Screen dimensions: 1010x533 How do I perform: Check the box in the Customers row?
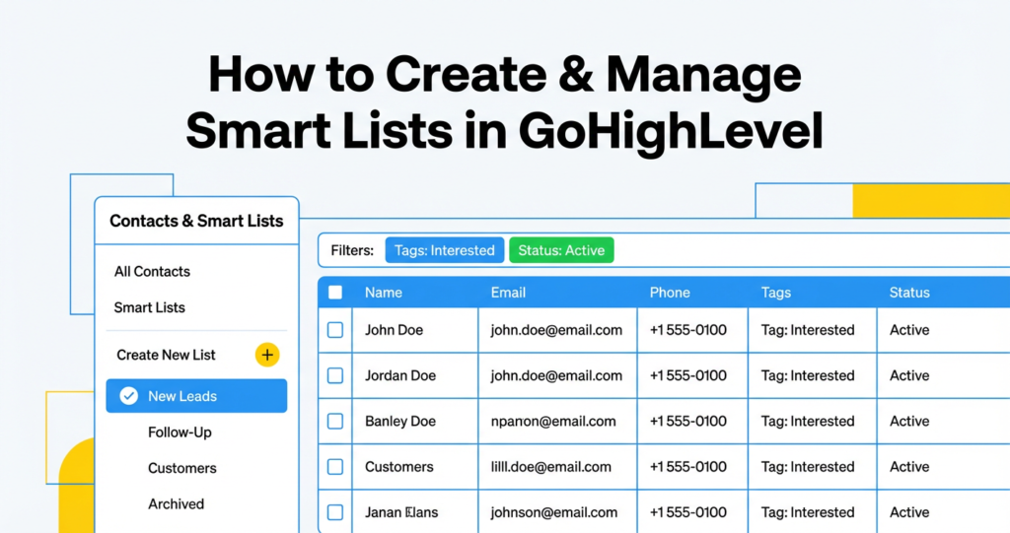tap(335, 467)
